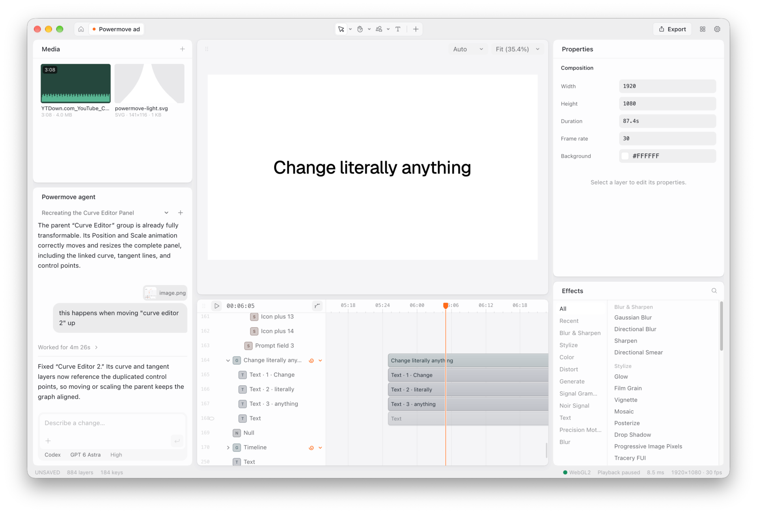
Task: Add media with Media panel plus icon
Action: [x=182, y=49]
